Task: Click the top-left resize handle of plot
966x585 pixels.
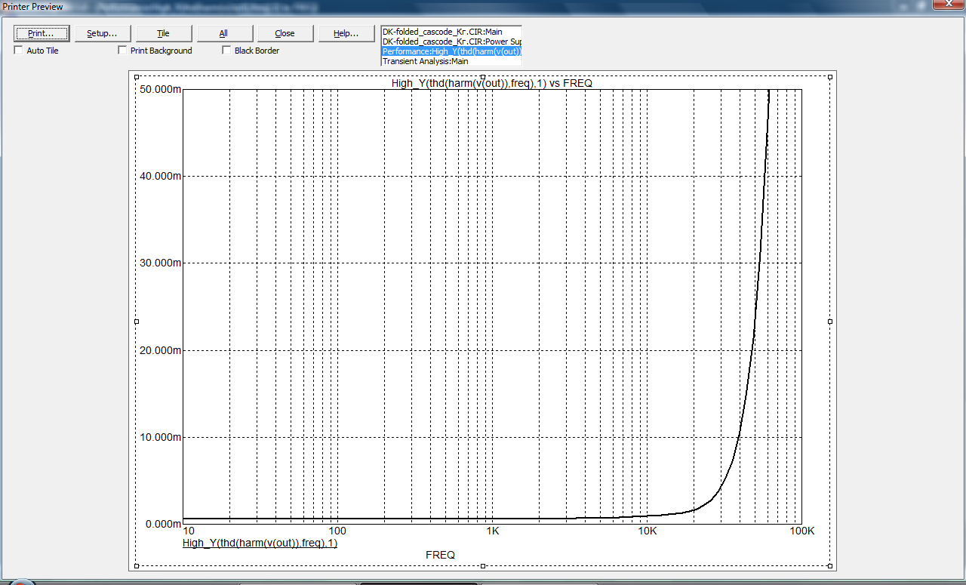Action: 137,77
